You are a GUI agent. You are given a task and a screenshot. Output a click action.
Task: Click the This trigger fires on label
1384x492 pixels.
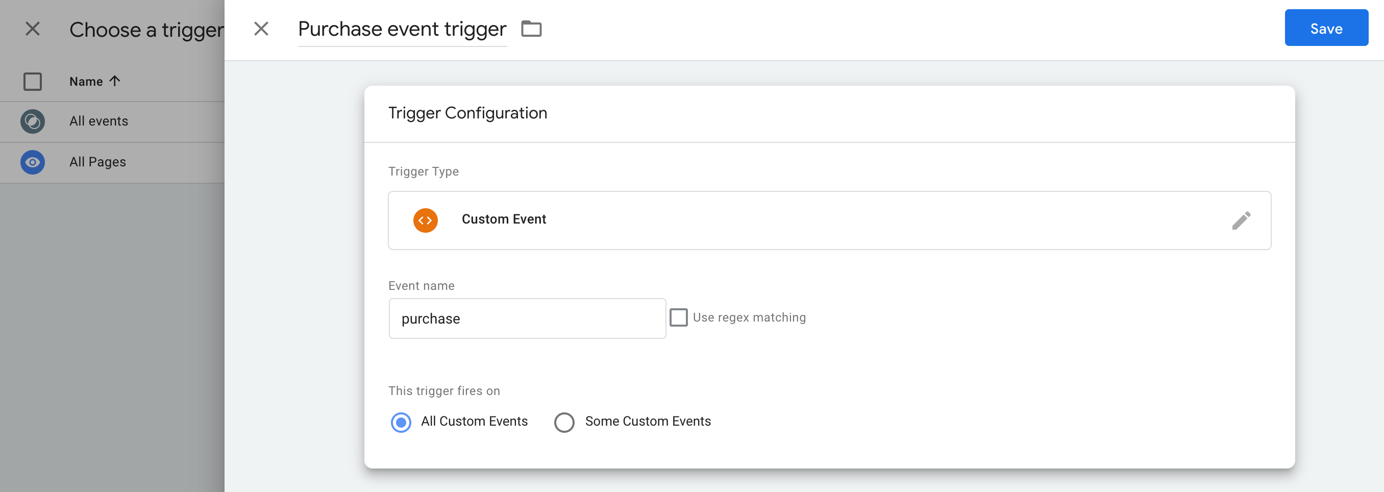(x=444, y=390)
